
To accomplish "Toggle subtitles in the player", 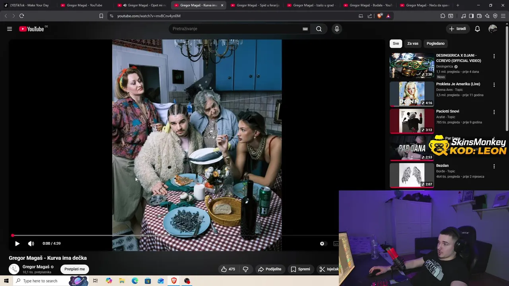I will click(336, 243).
